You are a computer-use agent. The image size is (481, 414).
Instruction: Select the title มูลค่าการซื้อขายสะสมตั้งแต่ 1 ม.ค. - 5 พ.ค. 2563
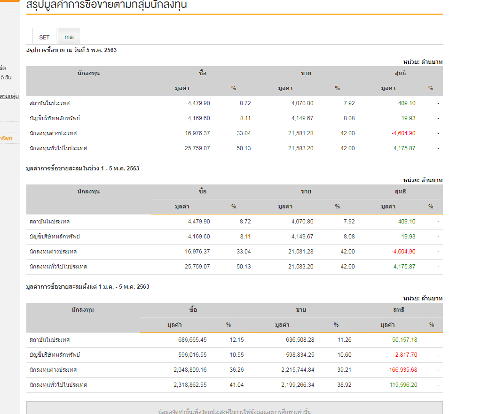88,287
